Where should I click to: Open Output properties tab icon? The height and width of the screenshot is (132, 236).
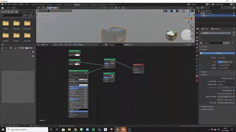[x=197, y=41]
